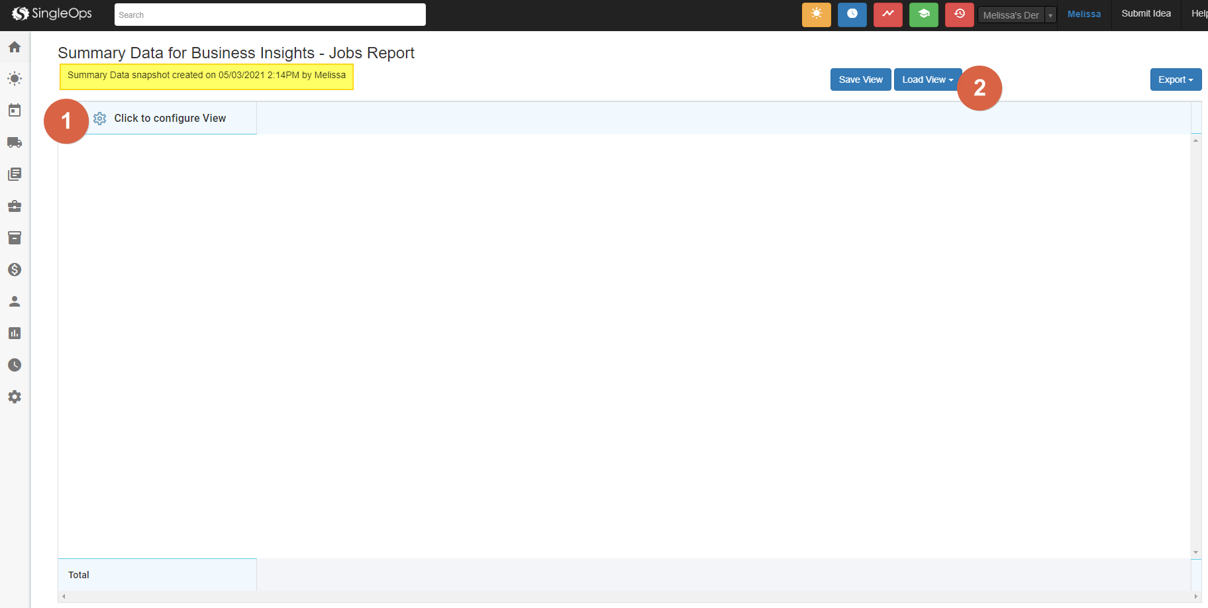Open the briefcase jobs icon in sidebar
1208x608 pixels.
[x=15, y=206]
